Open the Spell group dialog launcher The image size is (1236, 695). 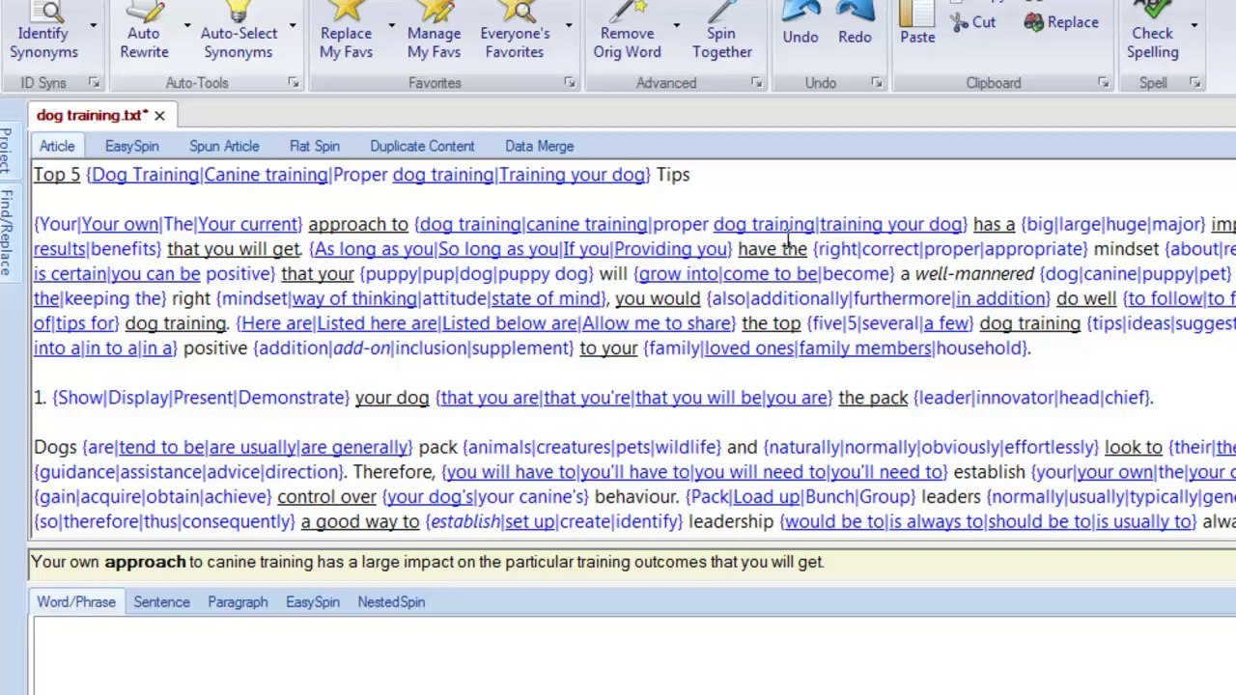[x=1195, y=83]
